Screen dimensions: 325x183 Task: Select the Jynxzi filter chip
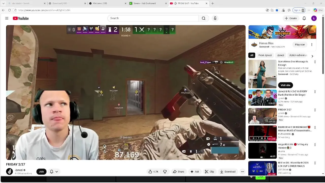pyautogui.click(x=281, y=55)
